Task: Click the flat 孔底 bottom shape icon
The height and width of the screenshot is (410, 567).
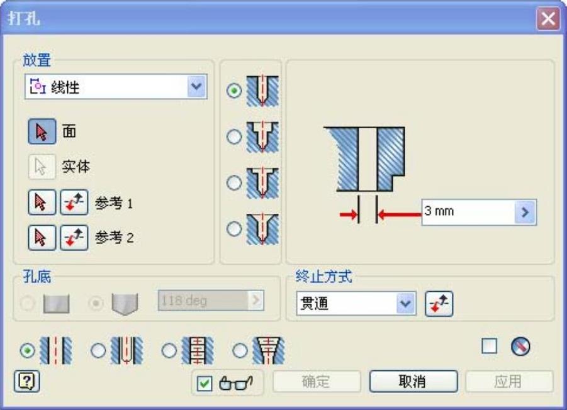Action: click(57, 304)
